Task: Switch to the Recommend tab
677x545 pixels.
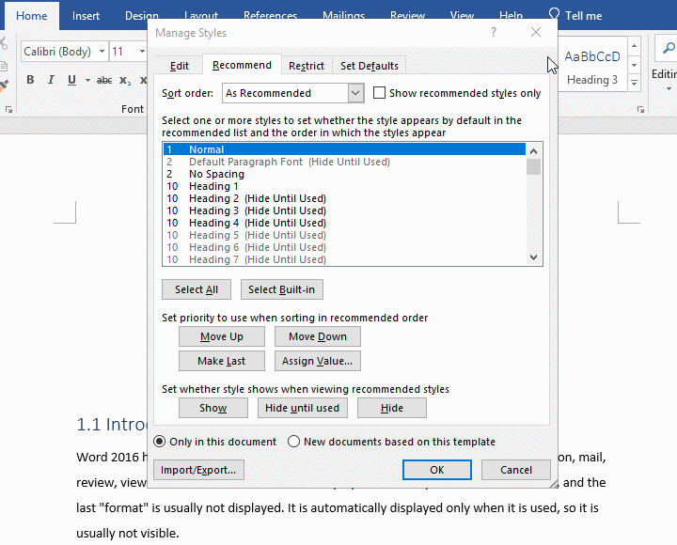Action: click(x=242, y=65)
